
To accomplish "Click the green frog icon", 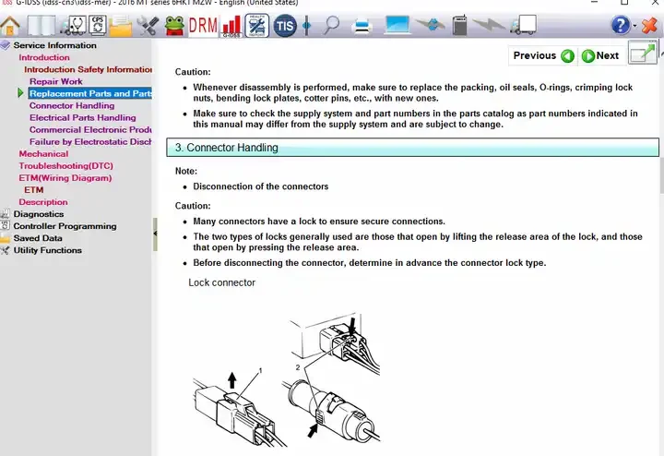I will click(174, 26).
